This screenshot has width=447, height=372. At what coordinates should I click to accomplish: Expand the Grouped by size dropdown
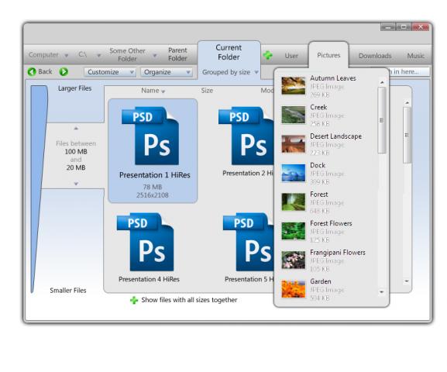coord(230,72)
